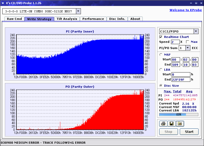This screenshot has height=146, width=204.
Task: Switch to the Write Strategy tab
Action: [x=39, y=19]
